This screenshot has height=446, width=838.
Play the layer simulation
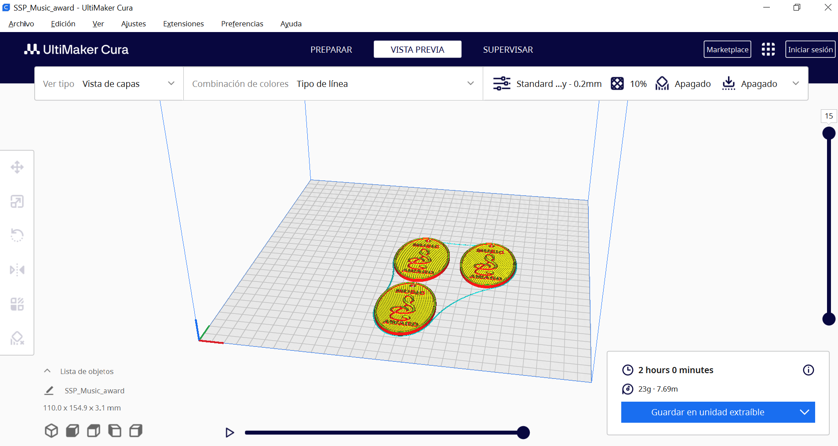pos(230,433)
